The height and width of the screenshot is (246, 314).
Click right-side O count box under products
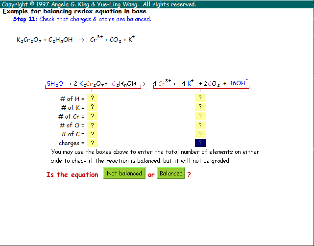click(x=200, y=125)
